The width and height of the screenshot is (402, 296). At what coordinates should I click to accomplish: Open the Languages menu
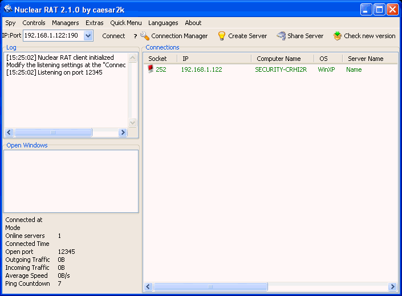163,23
